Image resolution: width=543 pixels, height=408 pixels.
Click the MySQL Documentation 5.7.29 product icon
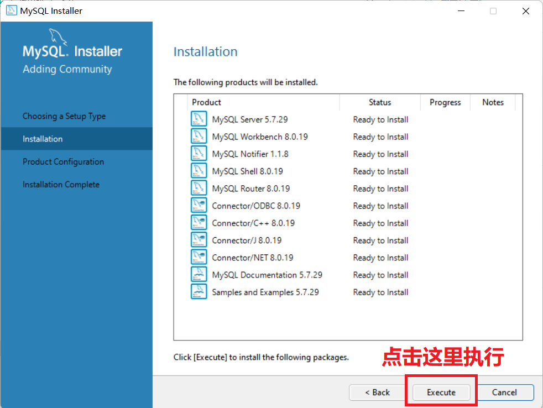click(199, 274)
